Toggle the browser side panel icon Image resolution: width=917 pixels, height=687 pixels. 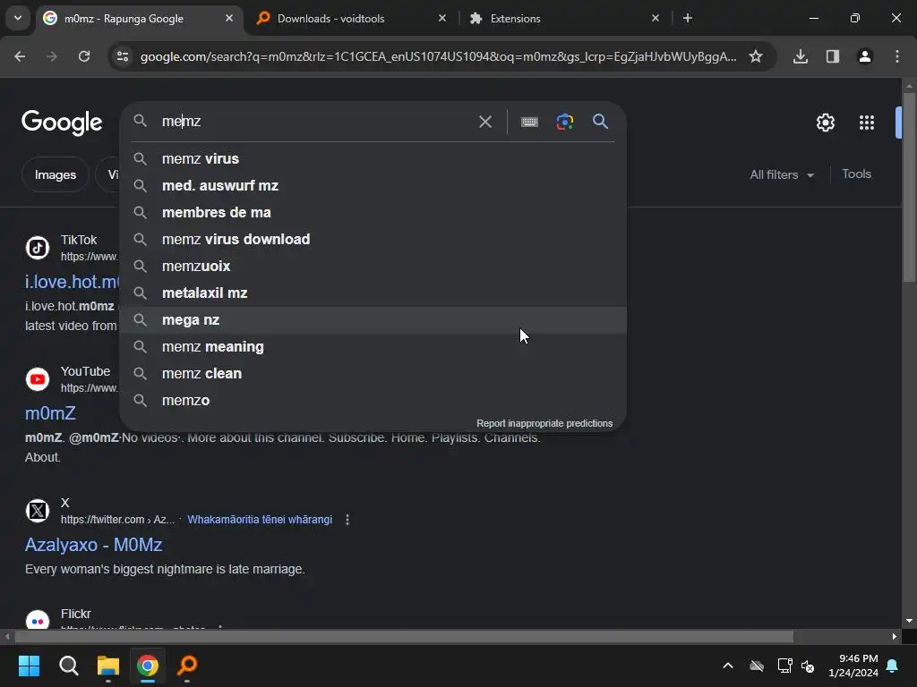point(833,56)
